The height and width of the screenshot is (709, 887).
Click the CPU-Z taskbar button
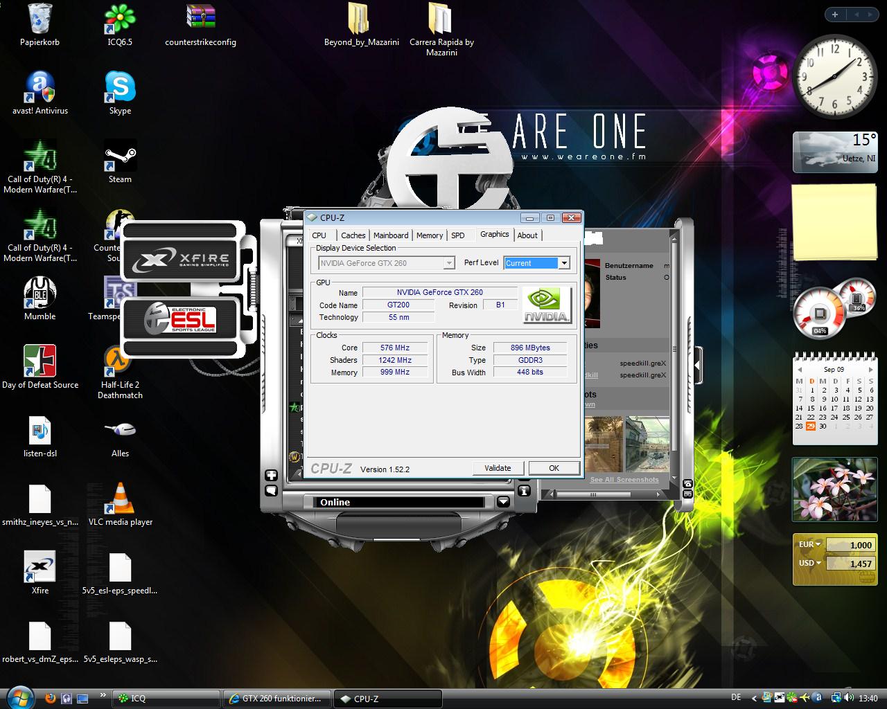(x=388, y=698)
